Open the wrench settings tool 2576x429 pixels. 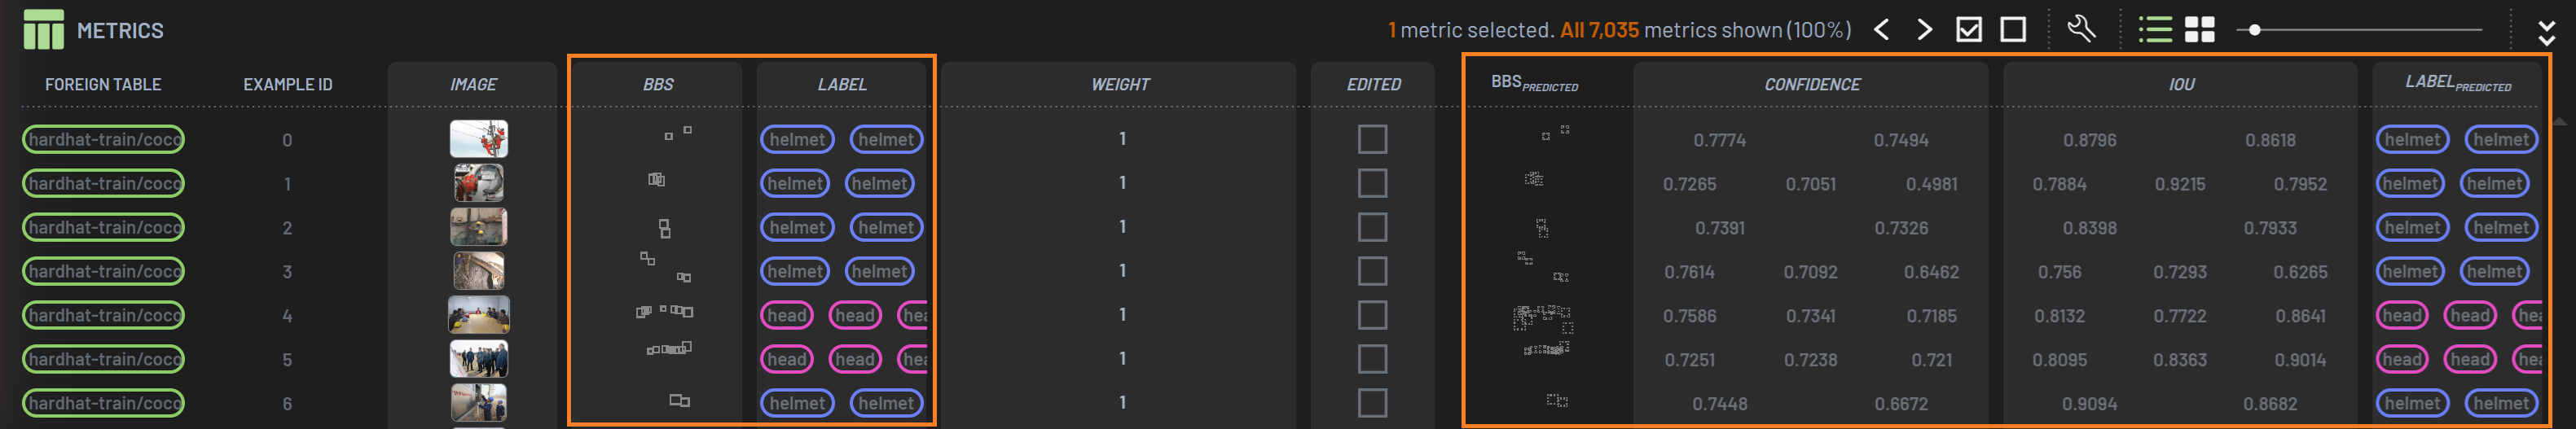[x=2081, y=29]
